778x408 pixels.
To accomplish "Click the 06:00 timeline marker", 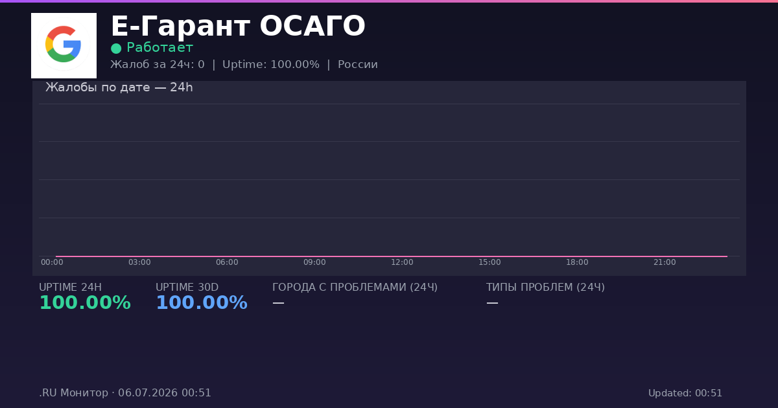I will (x=227, y=262).
